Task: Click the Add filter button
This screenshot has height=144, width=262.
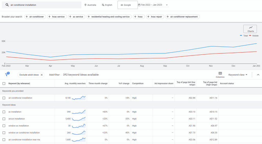Action: click(x=54, y=75)
